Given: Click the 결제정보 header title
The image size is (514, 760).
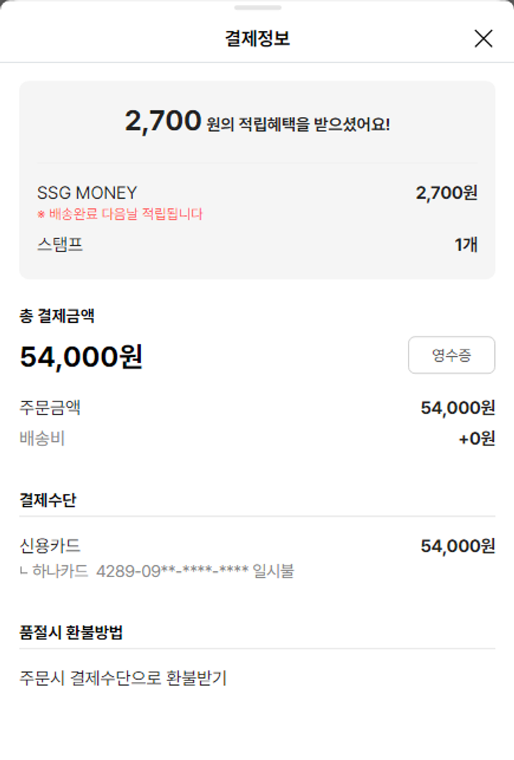Looking at the screenshot, I should (x=257, y=39).
